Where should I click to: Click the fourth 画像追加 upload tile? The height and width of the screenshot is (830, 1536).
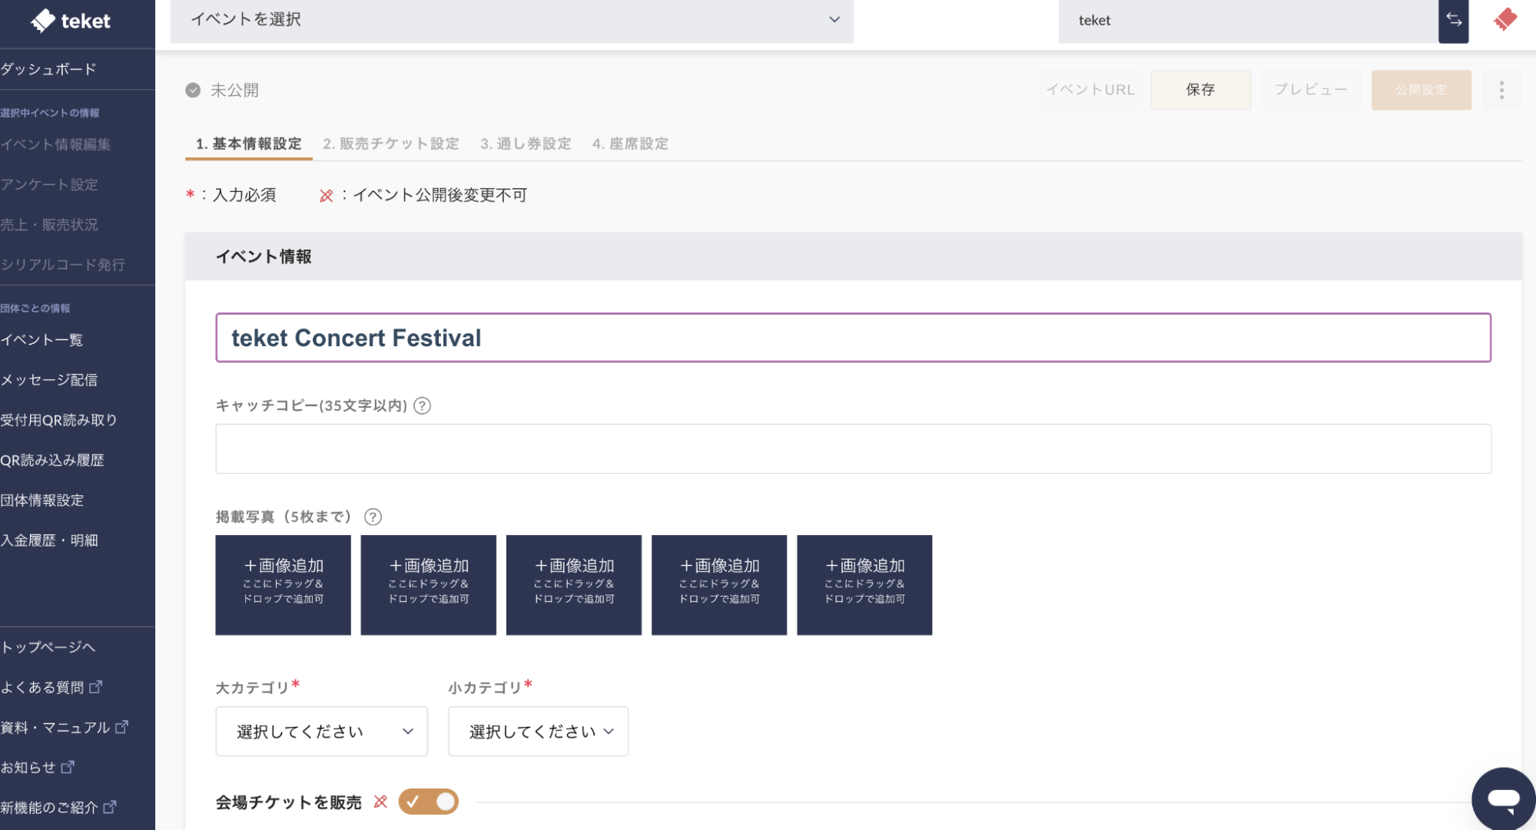[719, 585]
